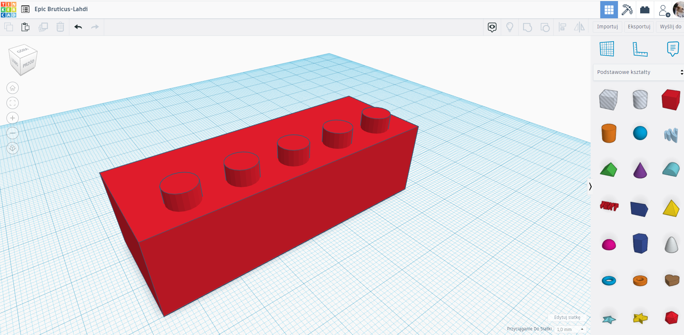Pick the blue Torus shape
The height and width of the screenshot is (335, 684).
pos(609,280)
